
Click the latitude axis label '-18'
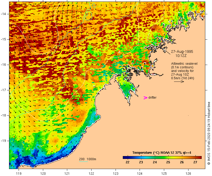(x=3, y=115)
